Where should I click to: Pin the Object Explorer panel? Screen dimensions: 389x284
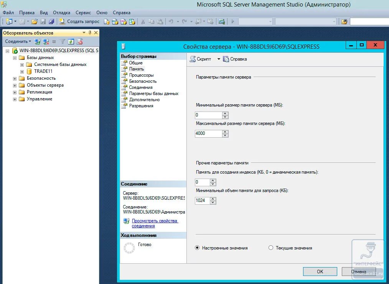pos(90,33)
